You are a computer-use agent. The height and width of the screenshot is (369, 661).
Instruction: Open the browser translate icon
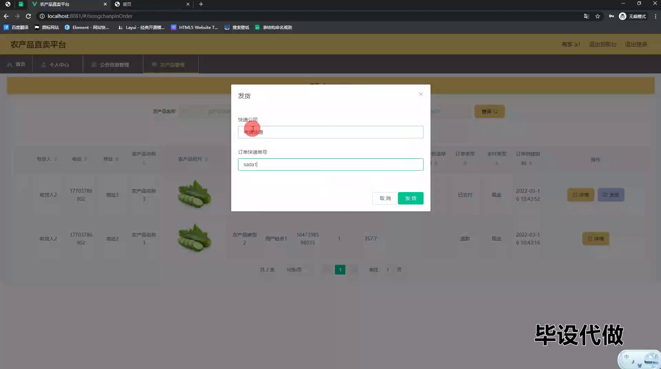click(586, 16)
